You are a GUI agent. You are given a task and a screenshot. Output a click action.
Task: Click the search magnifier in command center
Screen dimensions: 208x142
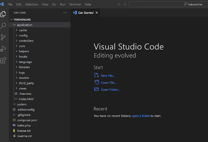(x=186, y=4)
